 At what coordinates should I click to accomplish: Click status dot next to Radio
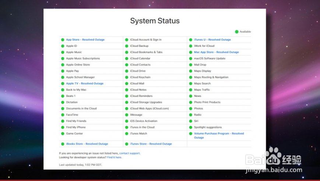[x=191, y=115]
